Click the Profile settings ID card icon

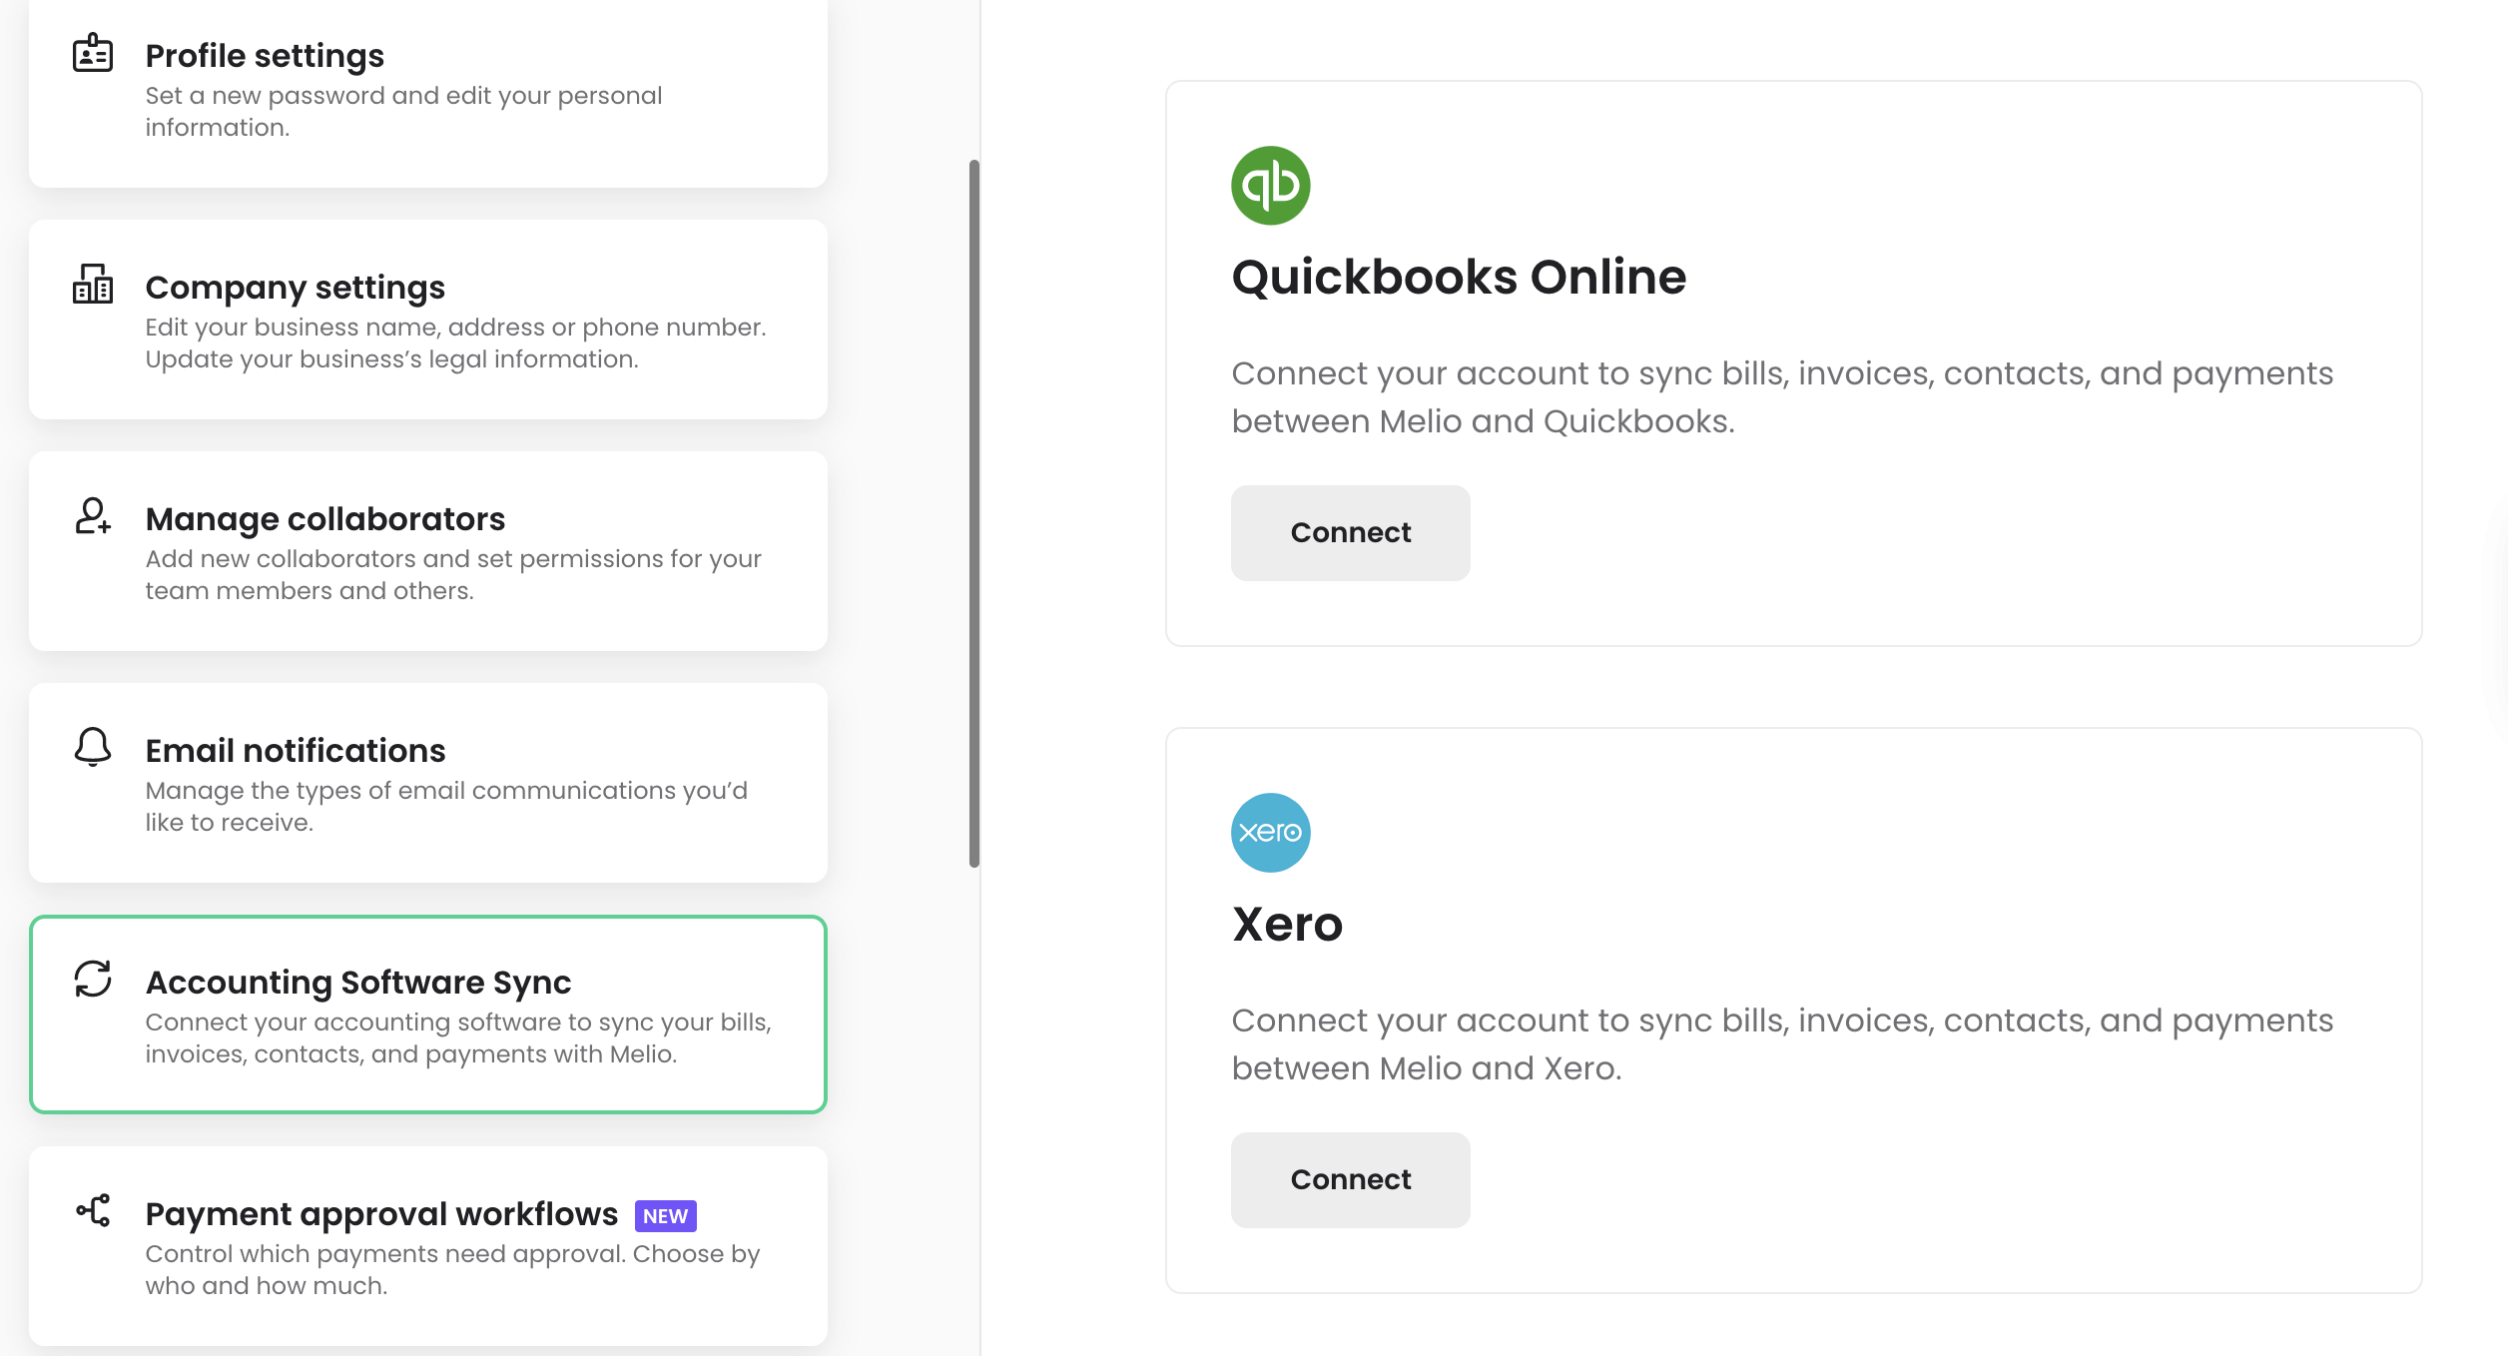(93, 53)
